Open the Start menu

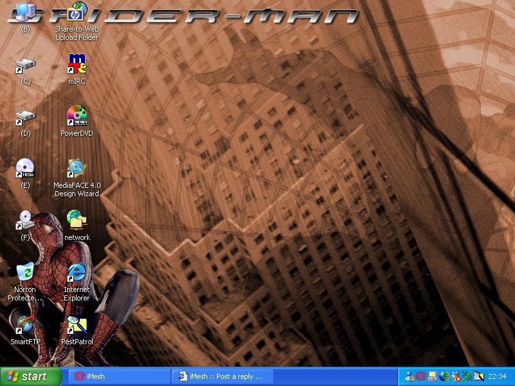[31, 376]
